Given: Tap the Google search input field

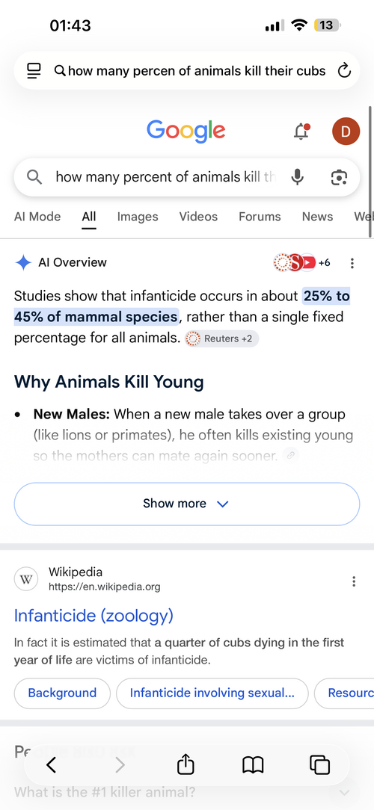Looking at the screenshot, I should pos(165,177).
